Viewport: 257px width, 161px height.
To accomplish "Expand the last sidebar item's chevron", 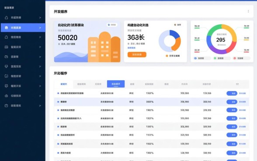I will pos(40,106).
